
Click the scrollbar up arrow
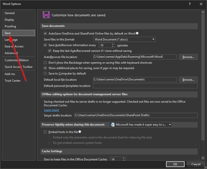[x=203, y=12]
